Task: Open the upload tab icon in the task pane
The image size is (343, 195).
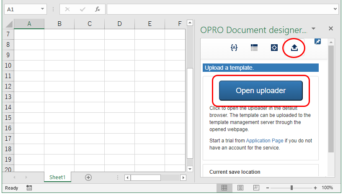Action: tap(294, 48)
